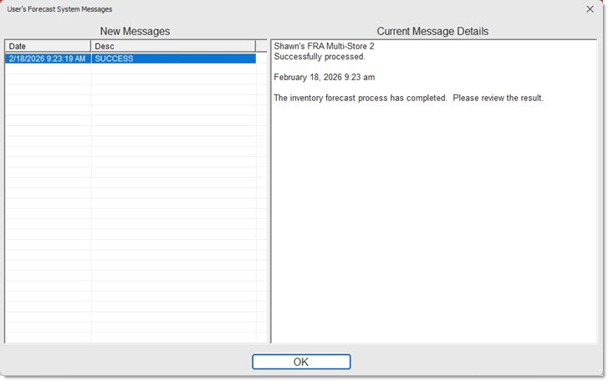Click the divider at Desc column's right edge
The width and height of the screenshot is (608, 381).
click(x=255, y=46)
